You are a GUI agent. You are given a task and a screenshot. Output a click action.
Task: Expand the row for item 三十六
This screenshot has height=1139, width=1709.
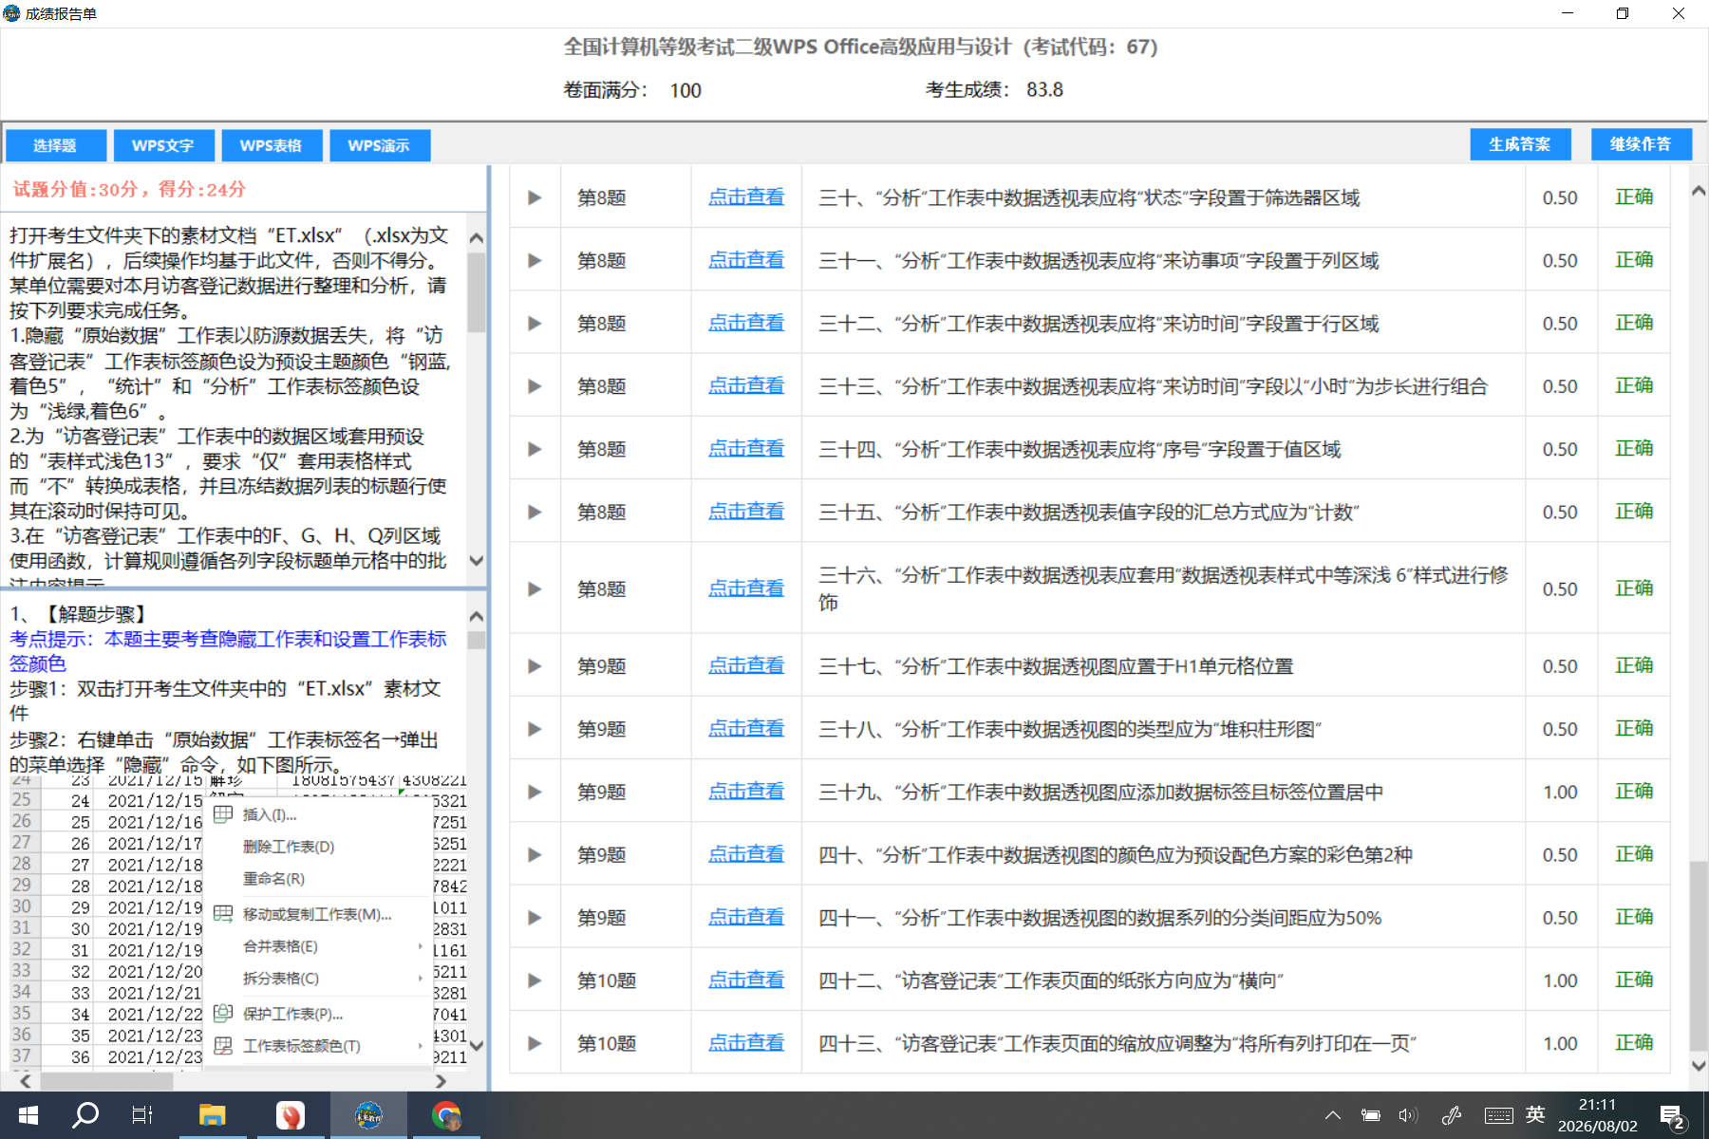(535, 588)
